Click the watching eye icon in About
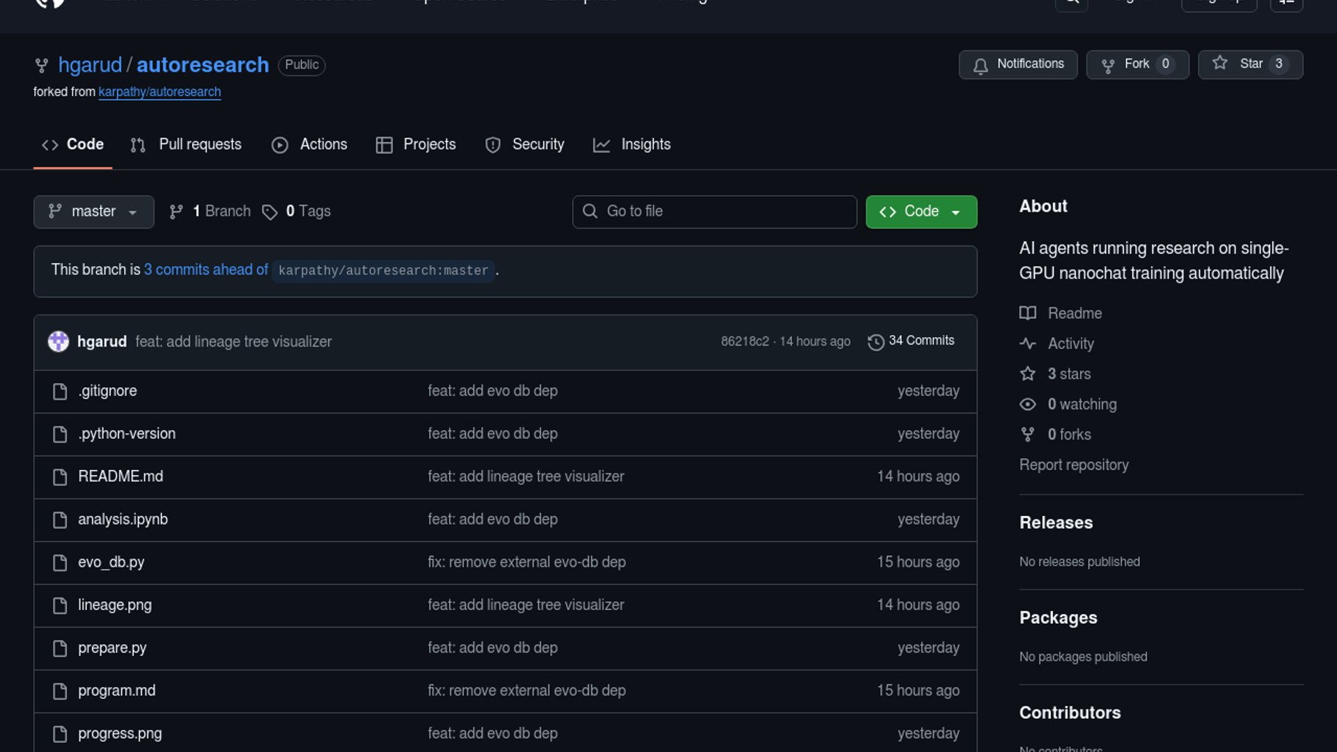The image size is (1337, 752). [x=1028, y=405]
